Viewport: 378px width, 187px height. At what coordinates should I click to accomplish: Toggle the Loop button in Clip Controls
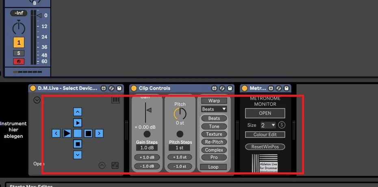pos(213,167)
